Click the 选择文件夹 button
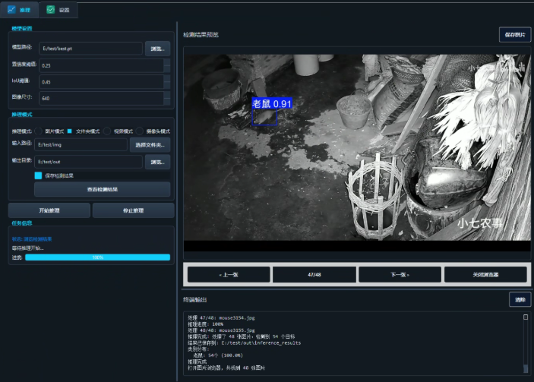Screen dimensions: 534x382 pyautogui.click(x=150, y=145)
